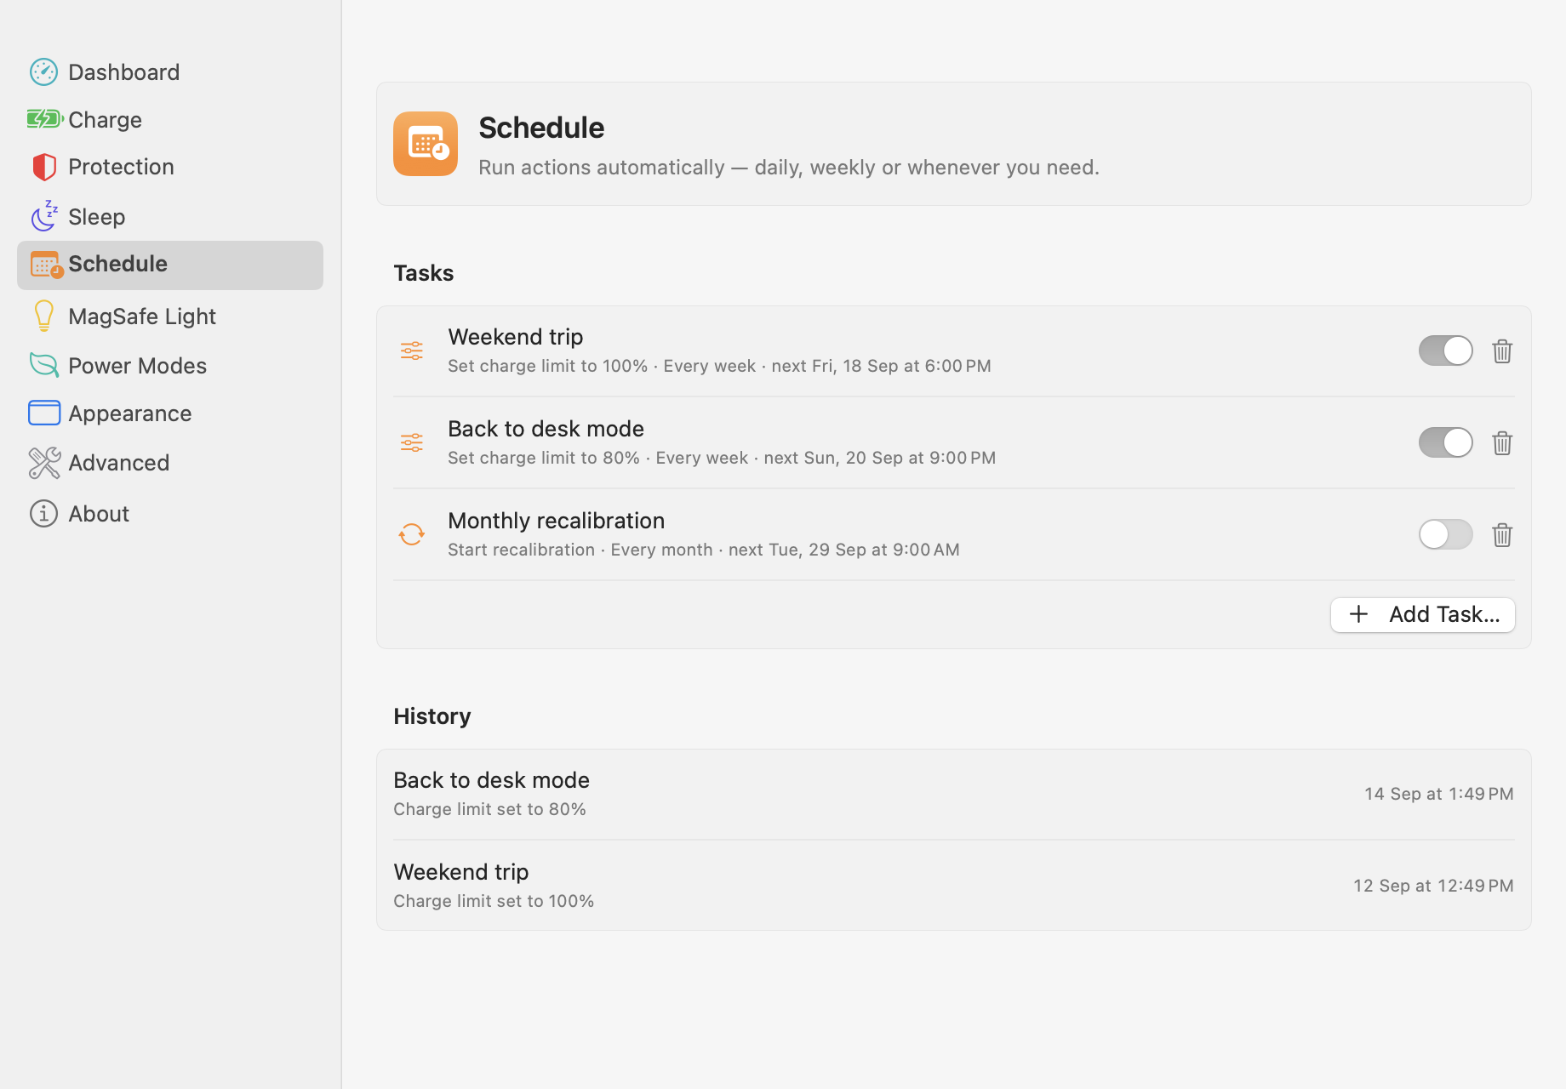Toggle the Back to desk mode switch

click(x=1445, y=442)
